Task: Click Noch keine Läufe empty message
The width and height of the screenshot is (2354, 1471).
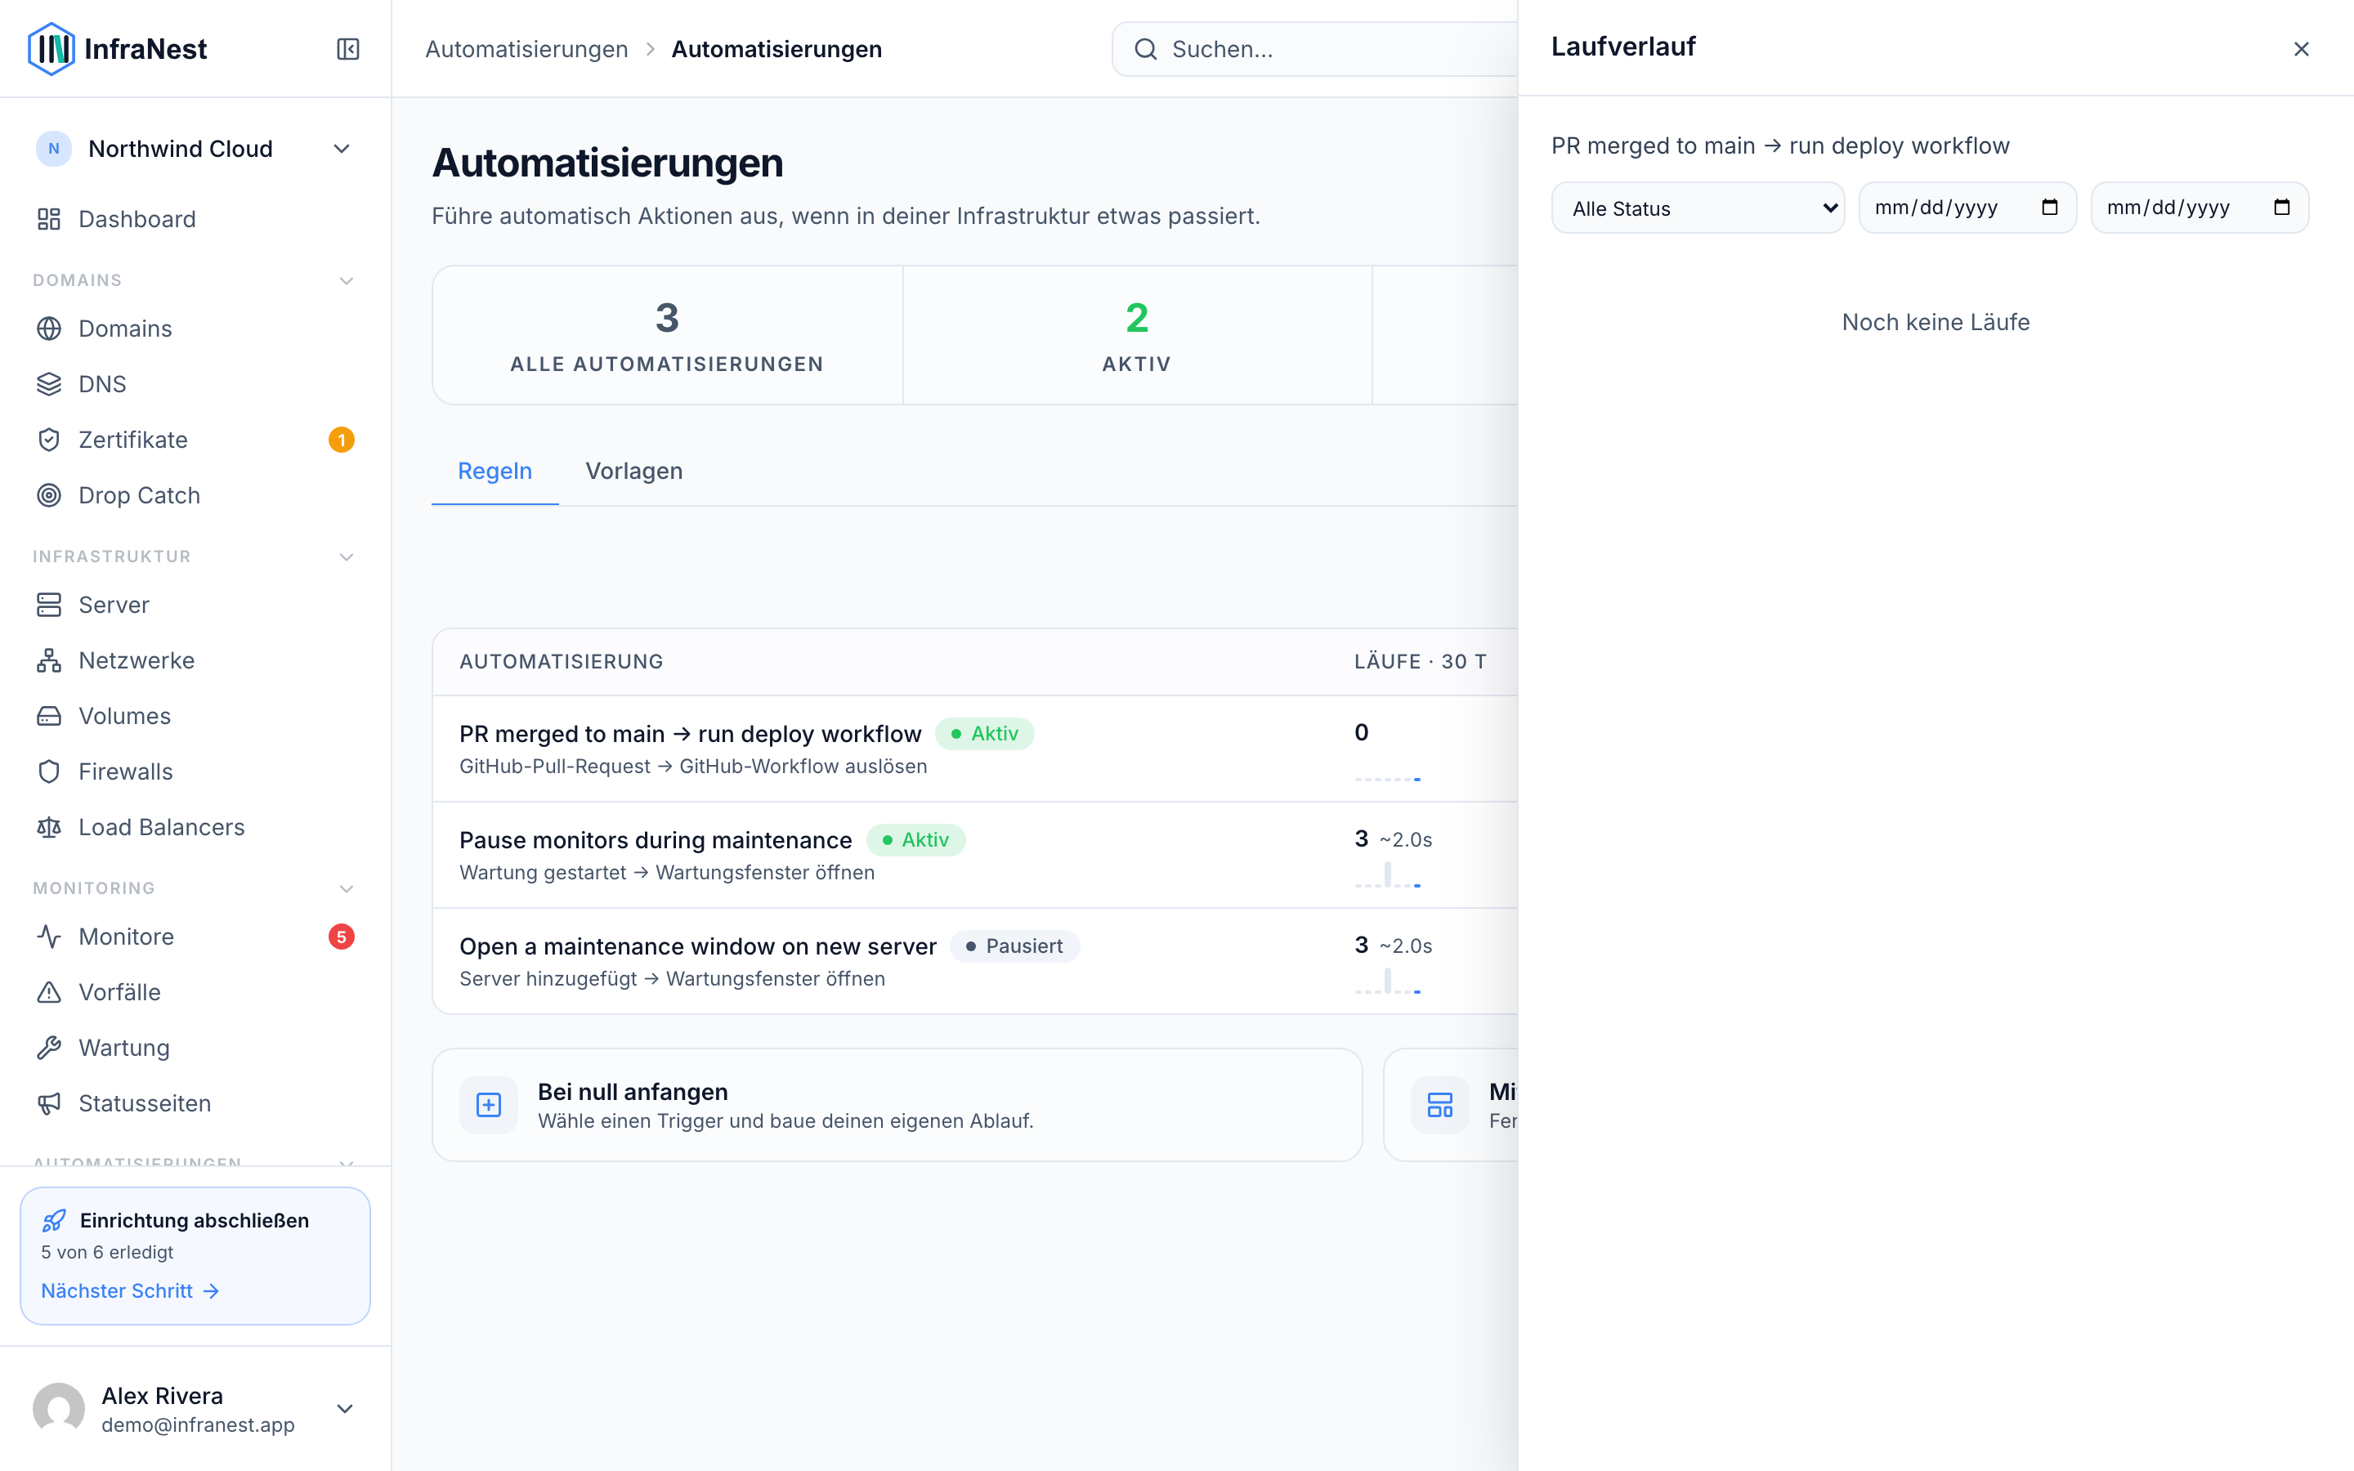Action: [1936, 322]
